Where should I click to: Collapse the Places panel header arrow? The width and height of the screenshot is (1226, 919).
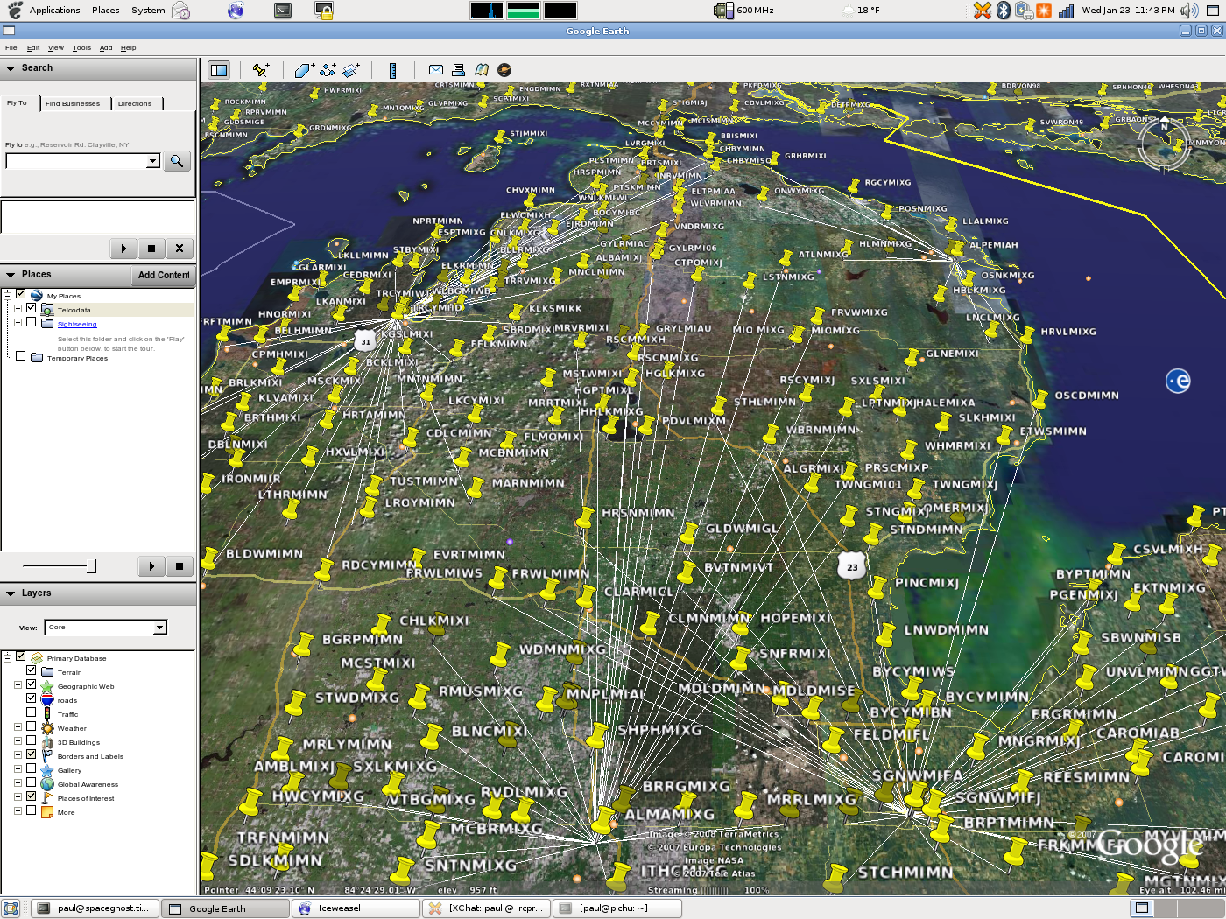[11, 275]
